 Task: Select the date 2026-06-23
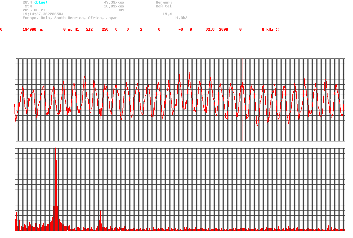pos(34,10)
